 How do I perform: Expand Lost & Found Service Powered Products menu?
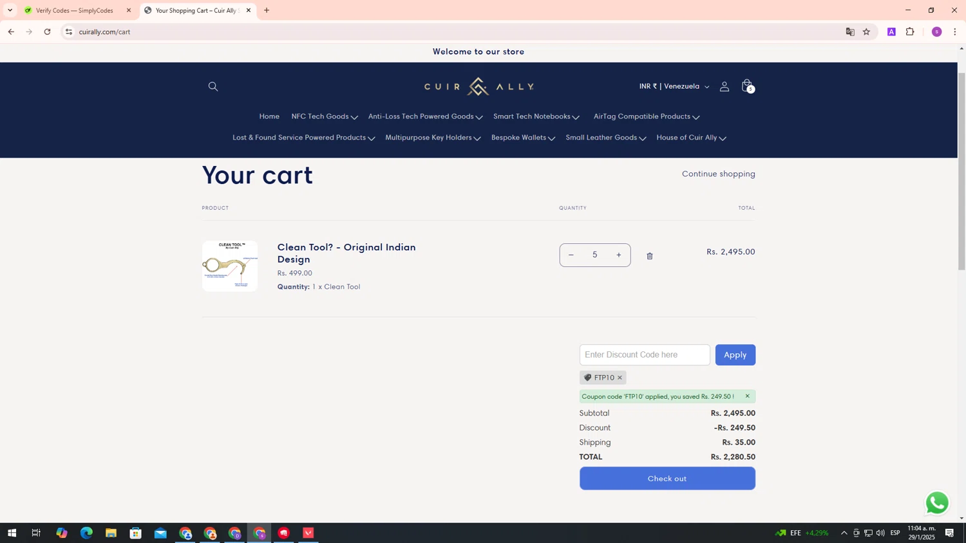303,138
